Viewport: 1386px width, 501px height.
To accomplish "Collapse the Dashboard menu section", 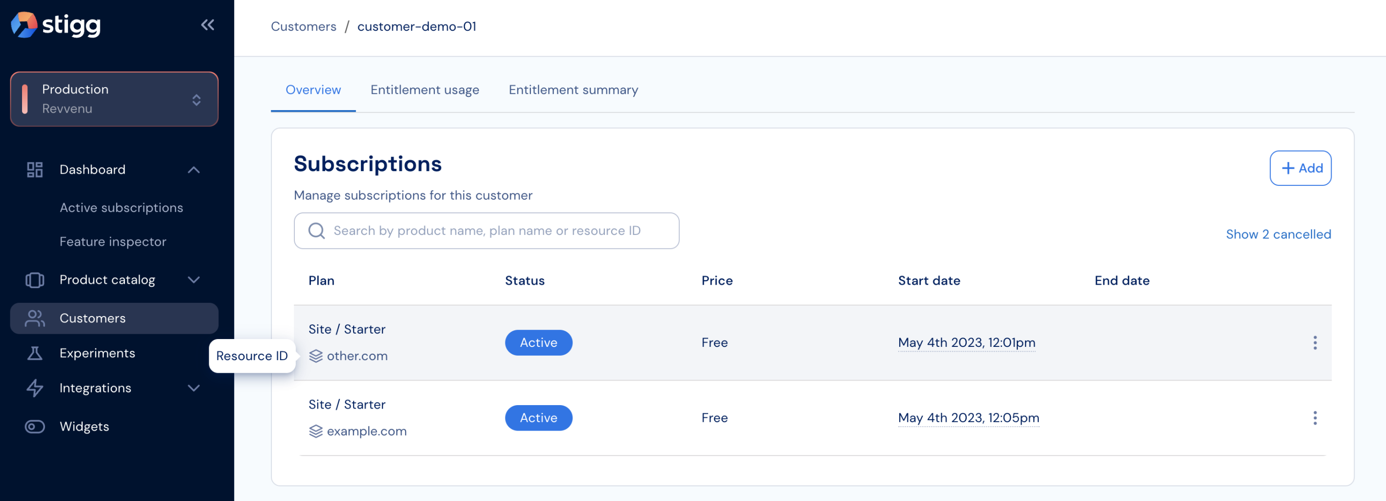I will click(193, 170).
